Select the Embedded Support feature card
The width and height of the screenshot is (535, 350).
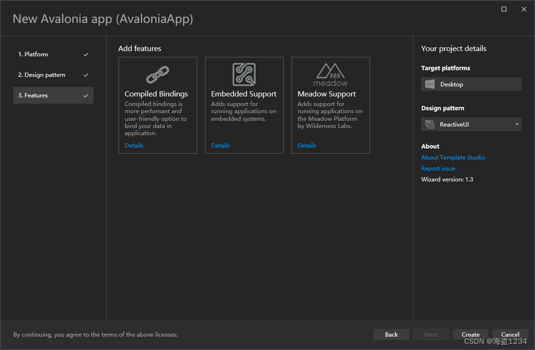click(244, 105)
